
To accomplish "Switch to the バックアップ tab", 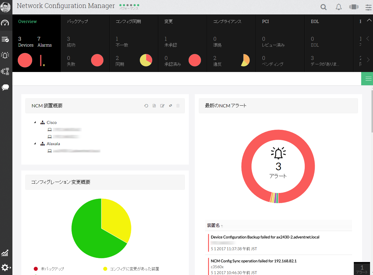I will click(x=77, y=22).
